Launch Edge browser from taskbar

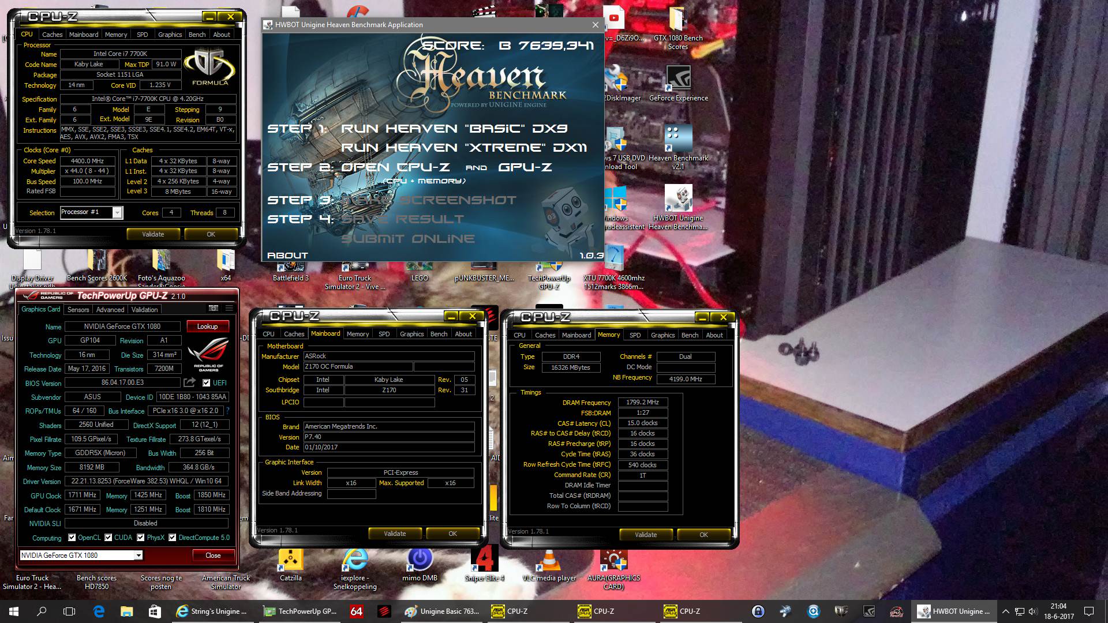click(99, 611)
